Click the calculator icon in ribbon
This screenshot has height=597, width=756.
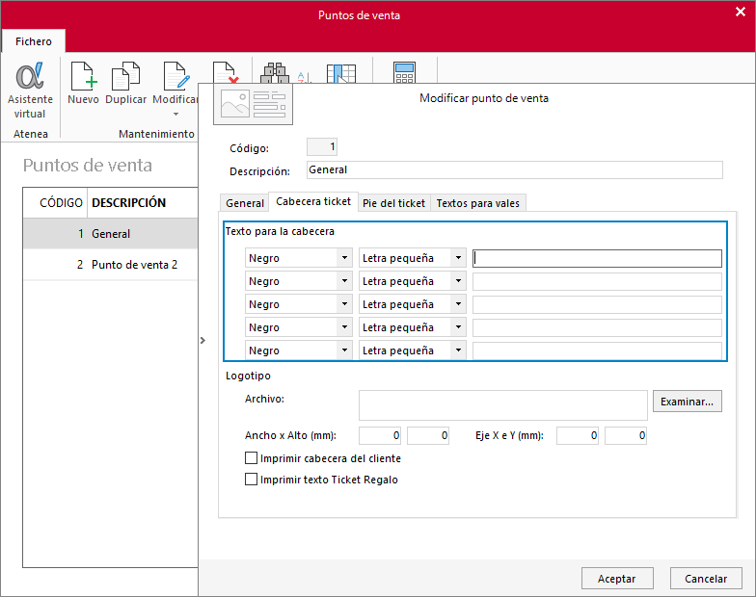404,72
